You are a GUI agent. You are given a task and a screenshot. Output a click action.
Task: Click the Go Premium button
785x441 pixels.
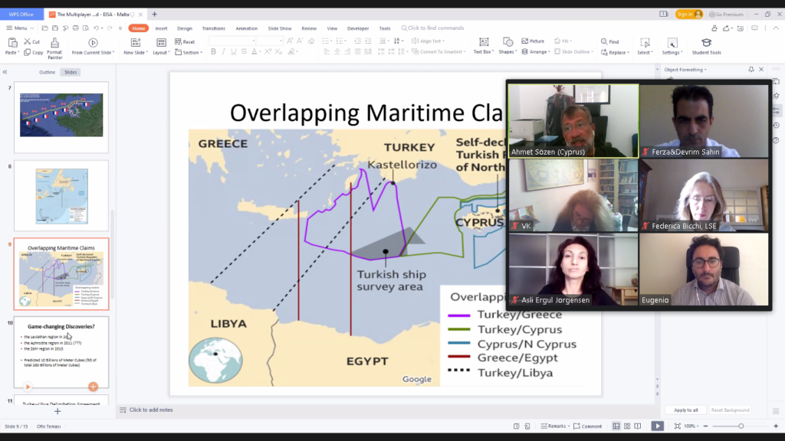click(x=725, y=15)
